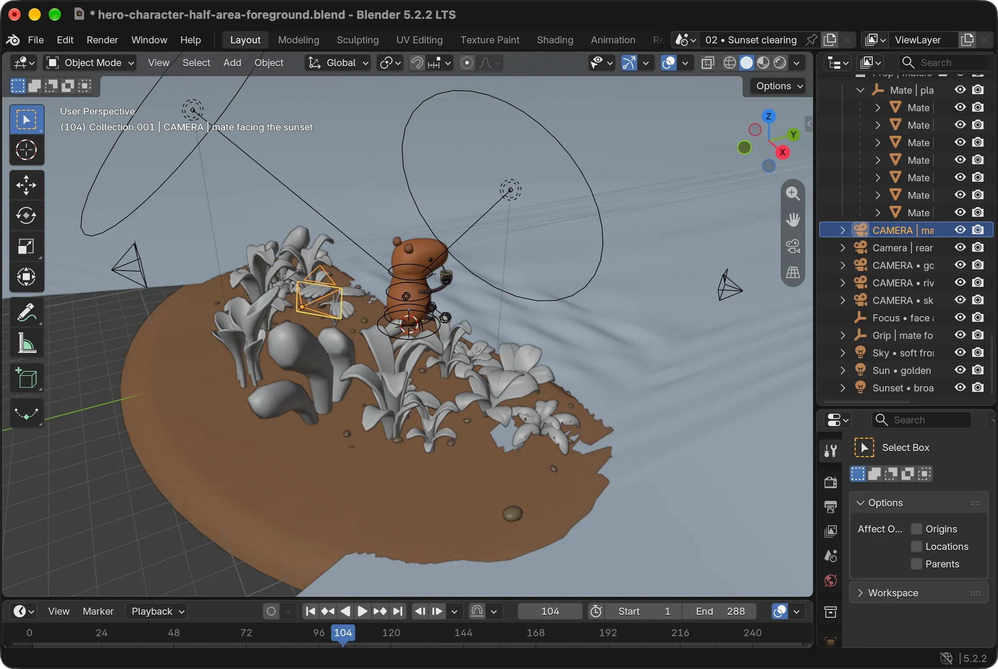Switch to Wireframe shading mode
Viewport: 998px width, 669px height.
pos(729,63)
